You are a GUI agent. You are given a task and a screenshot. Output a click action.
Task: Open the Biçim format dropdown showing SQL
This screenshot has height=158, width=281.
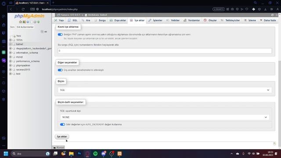tap(165, 90)
